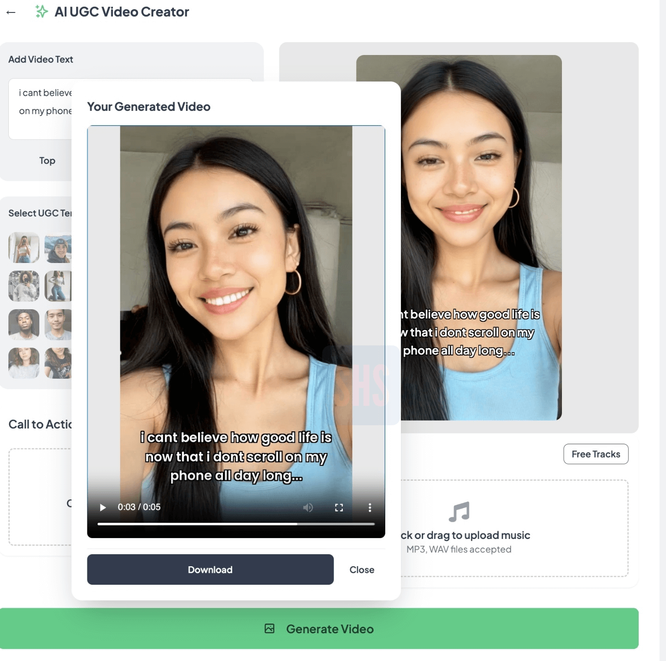Click the Generate Video button
The image size is (666, 661).
coord(319,629)
